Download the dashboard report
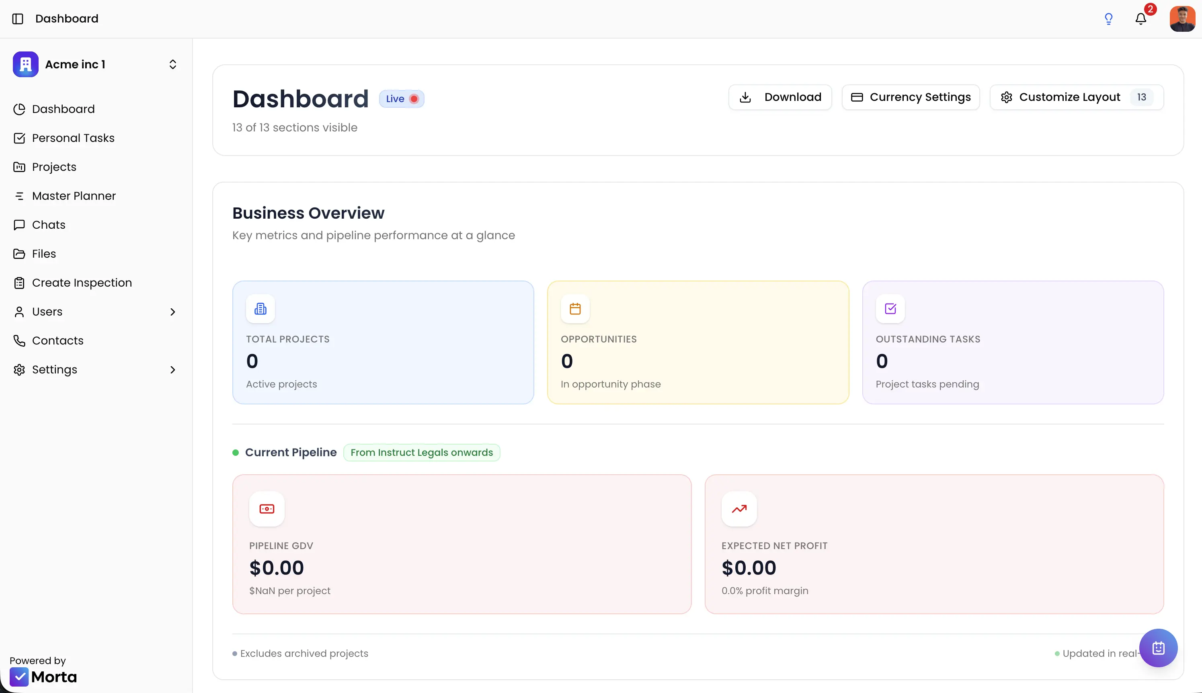1202x693 pixels. point(780,96)
